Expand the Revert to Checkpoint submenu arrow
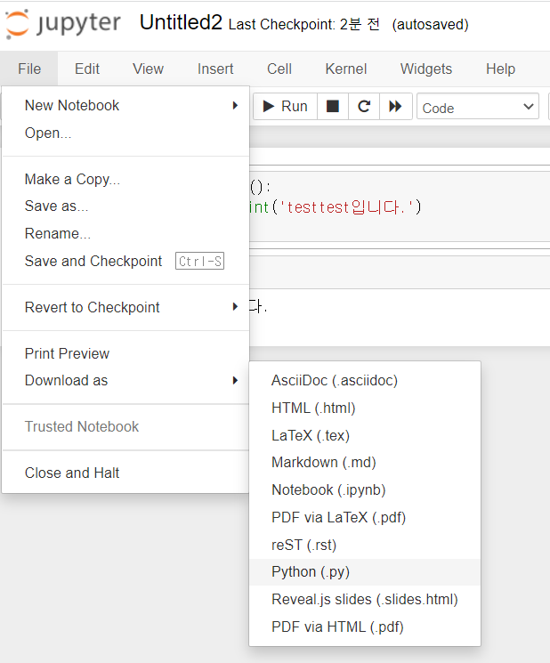 [236, 306]
